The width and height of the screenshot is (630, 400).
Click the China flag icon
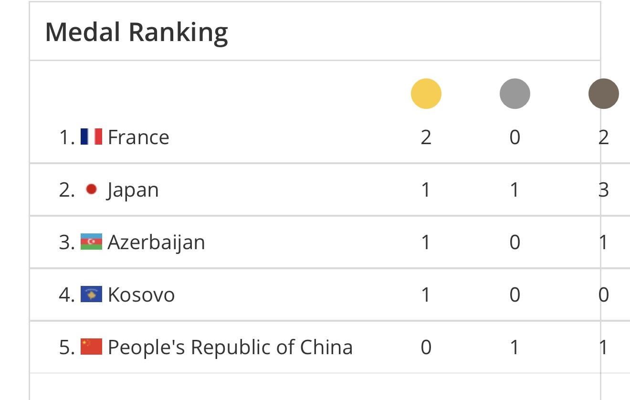(91, 347)
